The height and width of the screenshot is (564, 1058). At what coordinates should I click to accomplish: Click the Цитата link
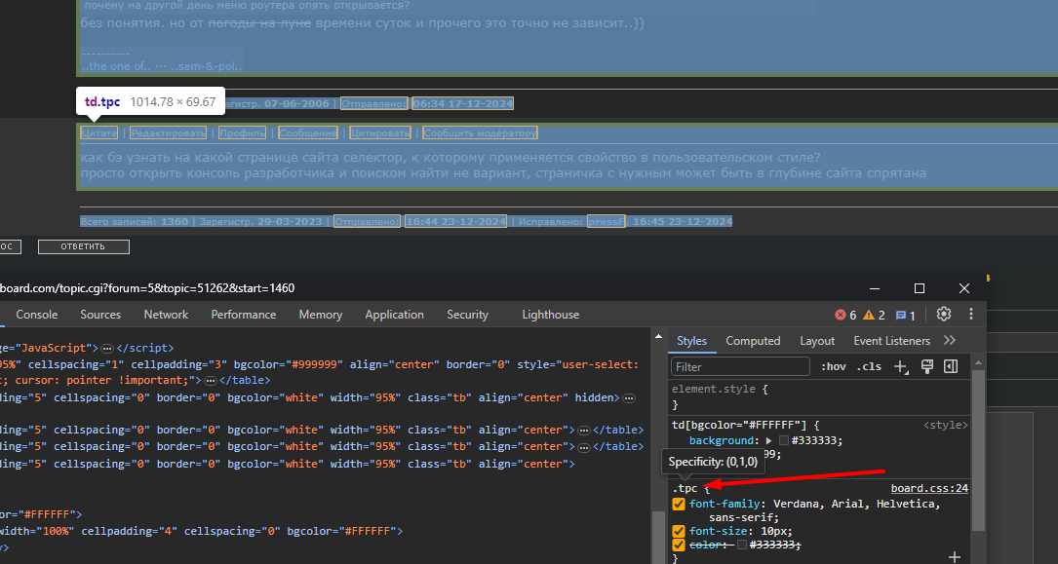click(99, 132)
